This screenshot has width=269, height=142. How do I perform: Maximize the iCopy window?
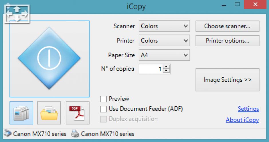237,5
